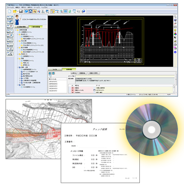
Task: Select その他管理ファイル in the tree
Action: 29,87
